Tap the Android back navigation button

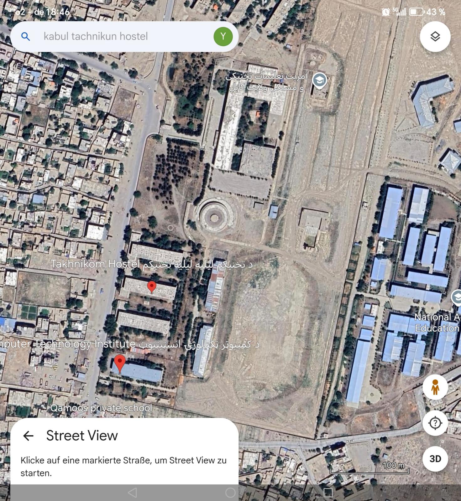click(133, 493)
